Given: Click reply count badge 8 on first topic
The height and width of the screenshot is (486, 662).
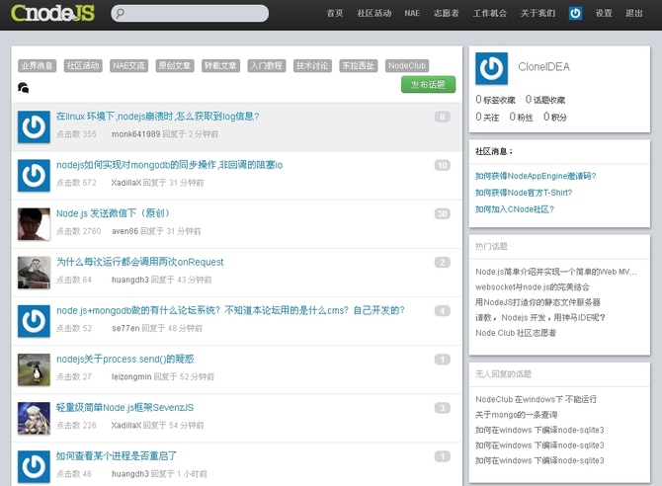Looking at the screenshot, I should pyautogui.click(x=442, y=117).
